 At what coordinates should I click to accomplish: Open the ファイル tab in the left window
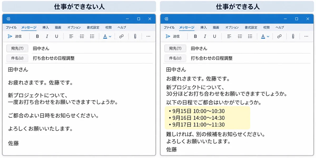(11, 27)
